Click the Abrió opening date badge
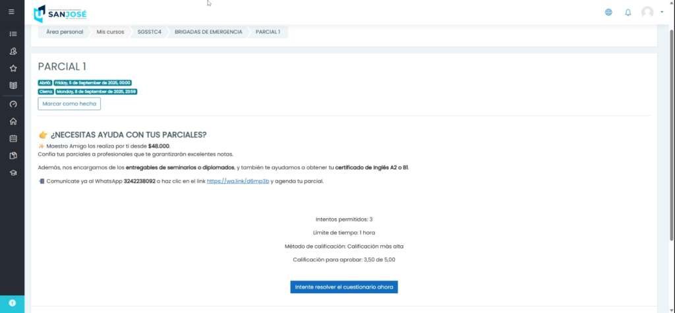 (85, 82)
